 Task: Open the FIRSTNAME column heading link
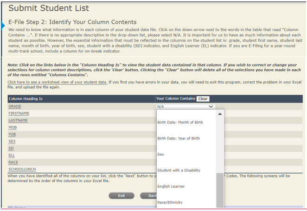coord(19,113)
